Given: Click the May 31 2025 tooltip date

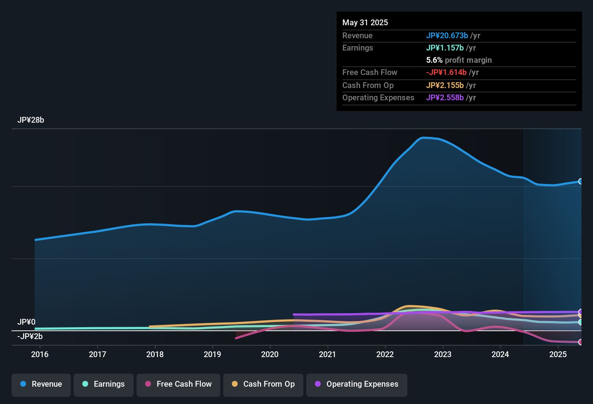Looking at the screenshot, I should (365, 23).
